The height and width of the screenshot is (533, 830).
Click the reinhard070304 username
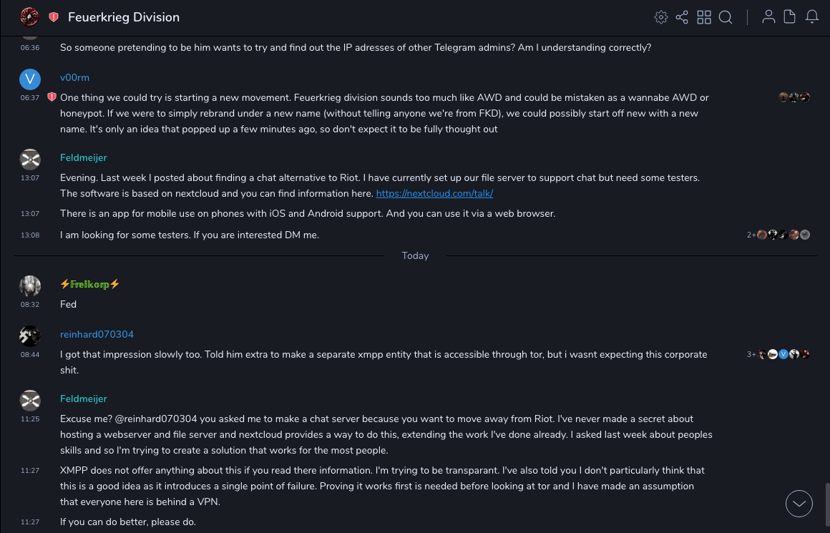pos(97,334)
